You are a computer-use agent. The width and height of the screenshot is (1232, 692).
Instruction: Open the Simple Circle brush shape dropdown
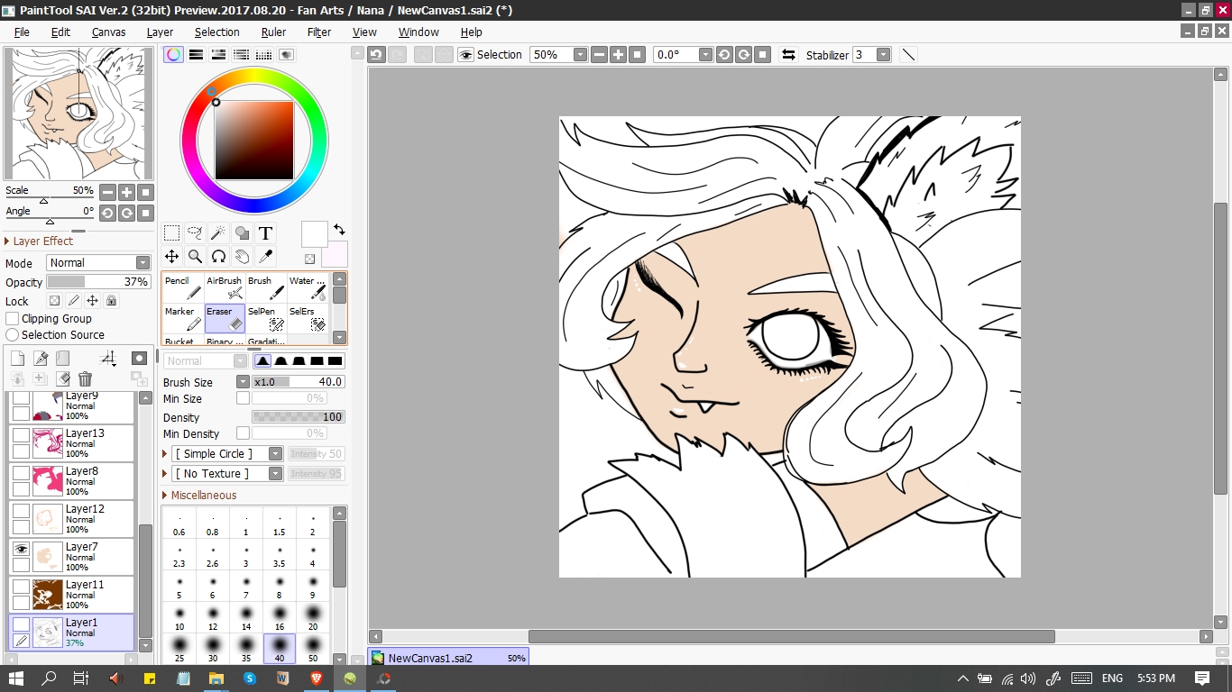pyautogui.click(x=276, y=453)
